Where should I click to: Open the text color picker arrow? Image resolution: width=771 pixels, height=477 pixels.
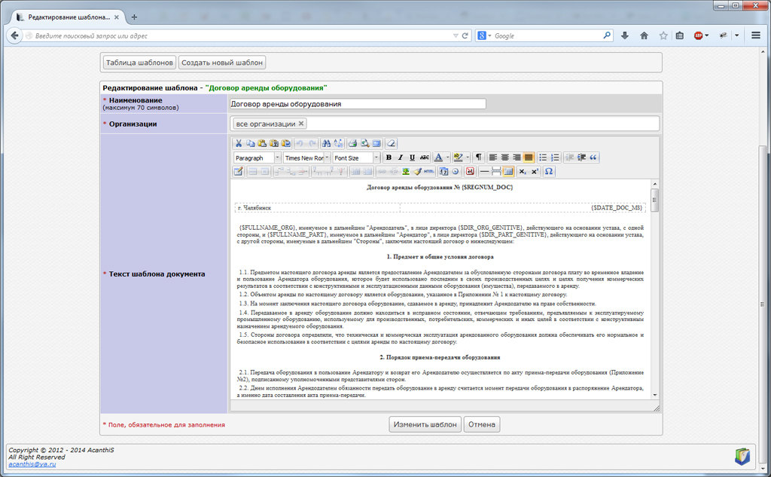[447, 157]
